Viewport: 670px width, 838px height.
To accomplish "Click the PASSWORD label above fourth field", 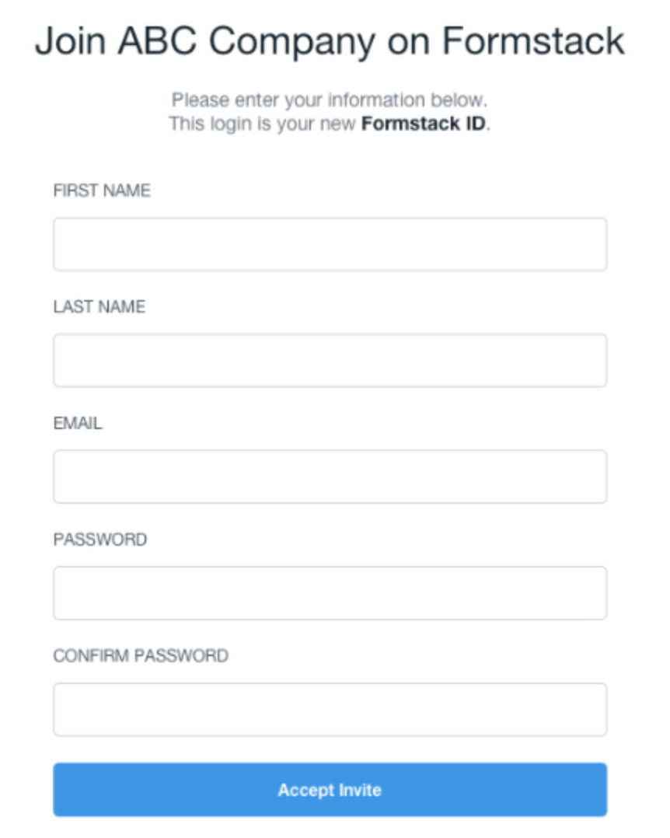I will point(99,539).
